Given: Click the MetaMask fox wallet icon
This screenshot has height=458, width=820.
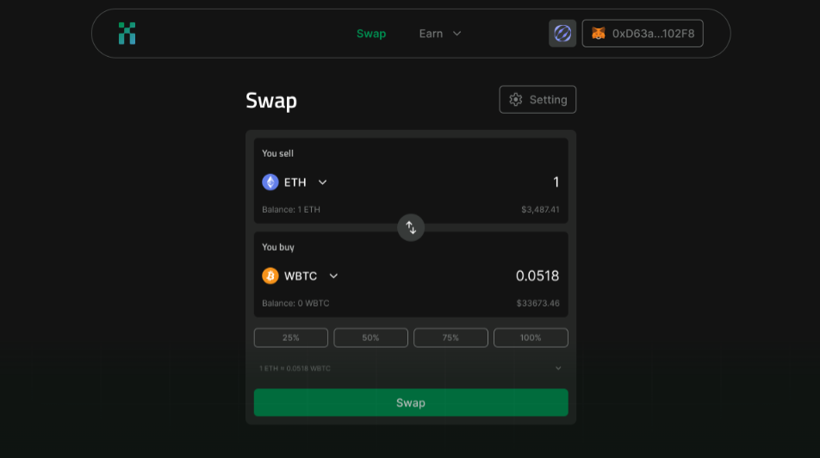Looking at the screenshot, I should coord(599,34).
